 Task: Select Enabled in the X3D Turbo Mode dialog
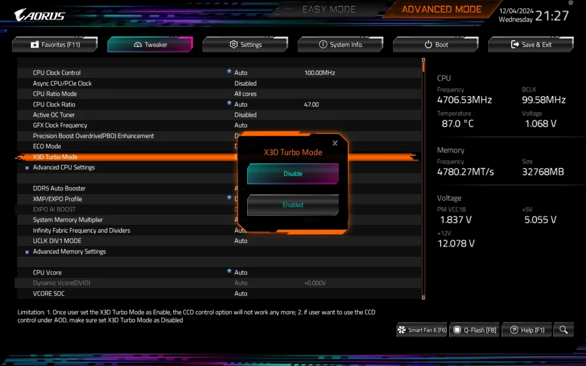click(292, 204)
